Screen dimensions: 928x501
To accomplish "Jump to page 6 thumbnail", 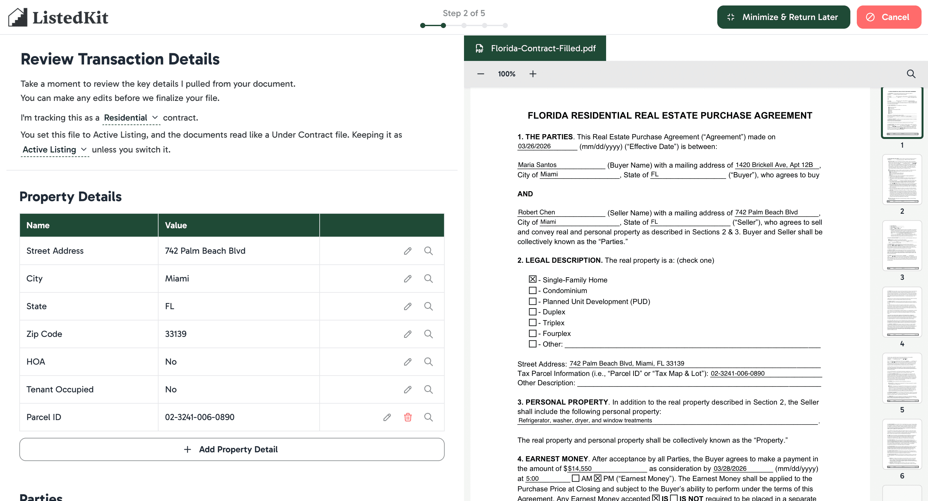I will pos(902,444).
